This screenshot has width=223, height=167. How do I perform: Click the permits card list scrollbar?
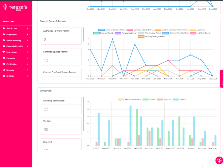[x=84, y=34]
